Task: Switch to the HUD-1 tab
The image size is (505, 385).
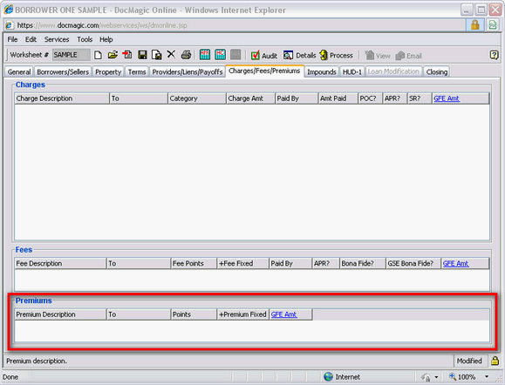Action: point(352,71)
